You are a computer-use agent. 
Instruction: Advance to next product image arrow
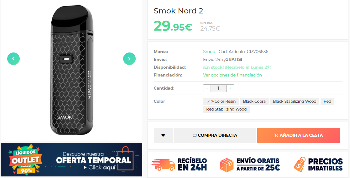129,59
